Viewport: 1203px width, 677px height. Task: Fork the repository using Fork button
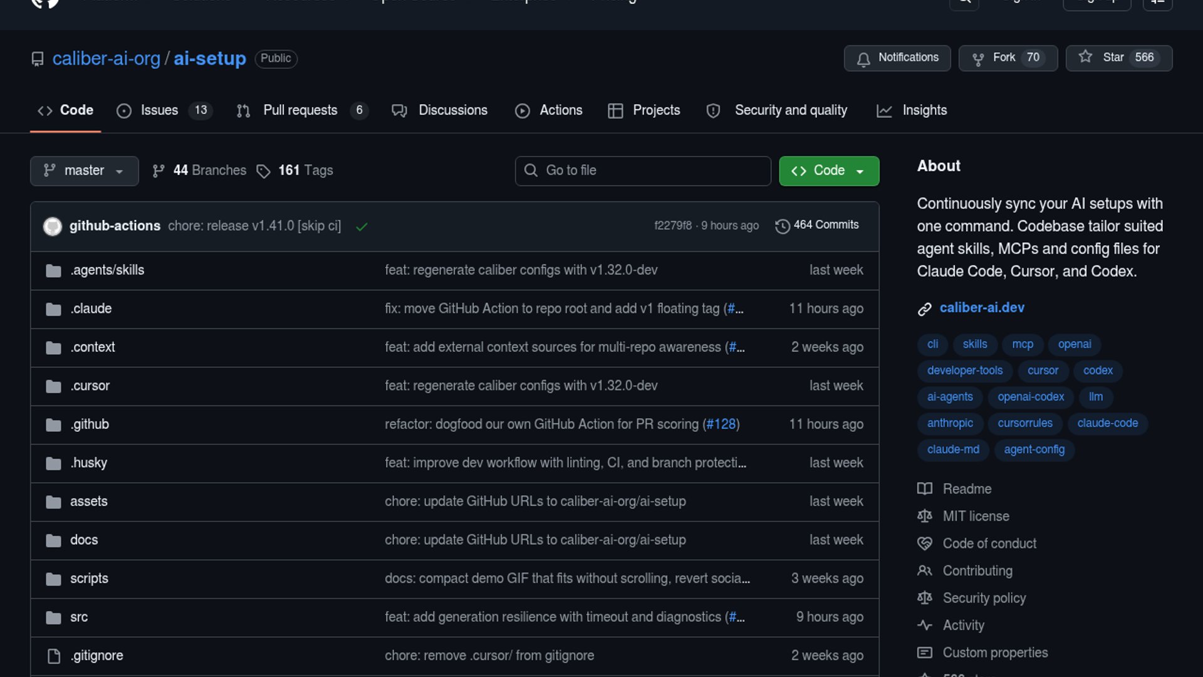tap(1008, 58)
